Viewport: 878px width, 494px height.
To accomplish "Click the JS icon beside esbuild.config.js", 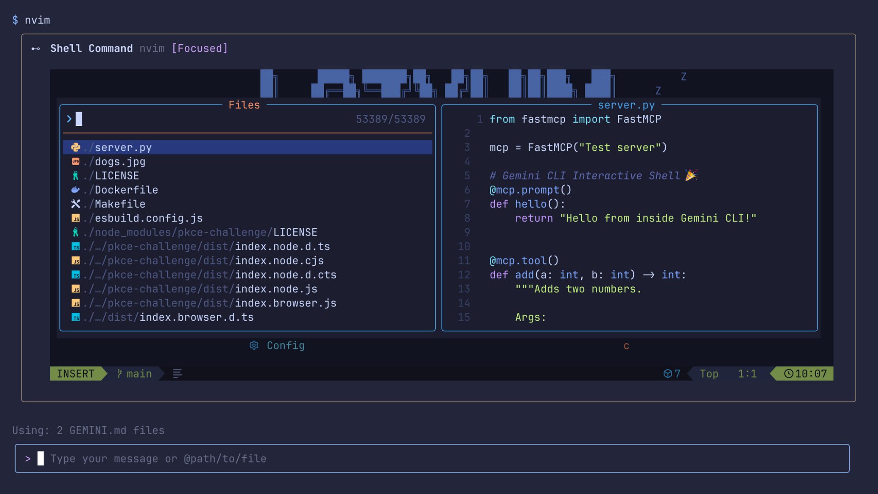I will coord(76,218).
